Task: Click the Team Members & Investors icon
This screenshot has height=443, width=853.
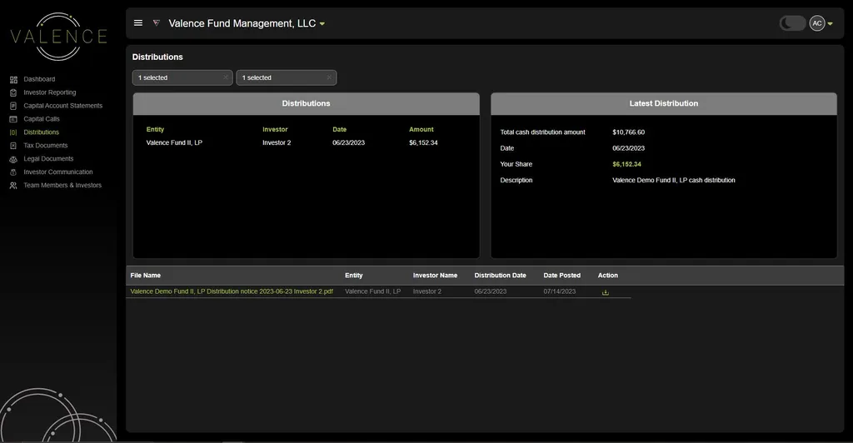Action: point(13,186)
